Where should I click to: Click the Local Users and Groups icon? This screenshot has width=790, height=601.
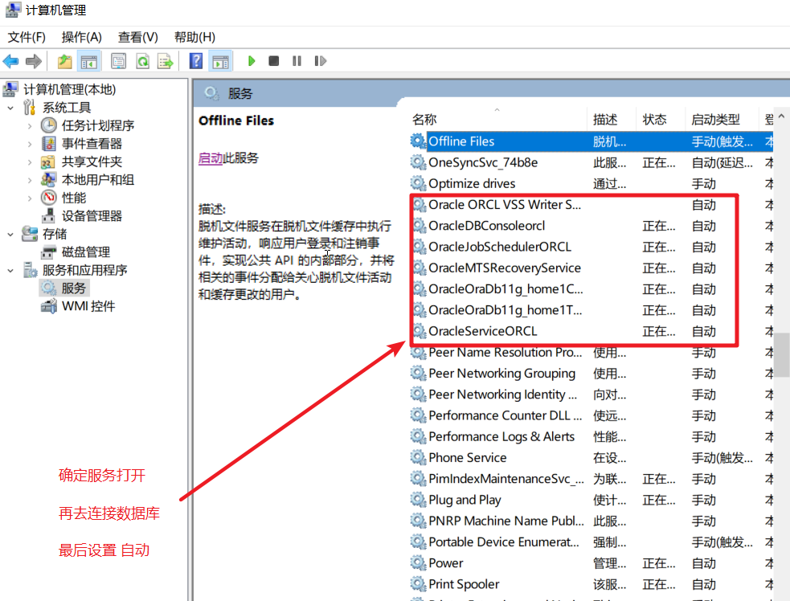(x=48, y=179)
